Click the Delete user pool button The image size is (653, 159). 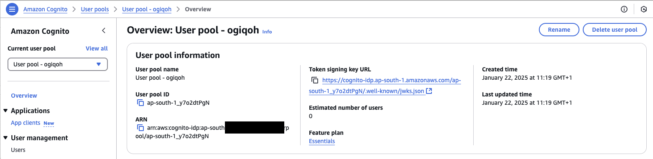(615, 30)
